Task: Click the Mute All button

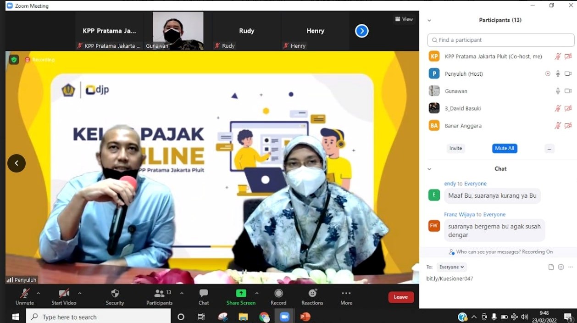Action: [x=505, y=148]
